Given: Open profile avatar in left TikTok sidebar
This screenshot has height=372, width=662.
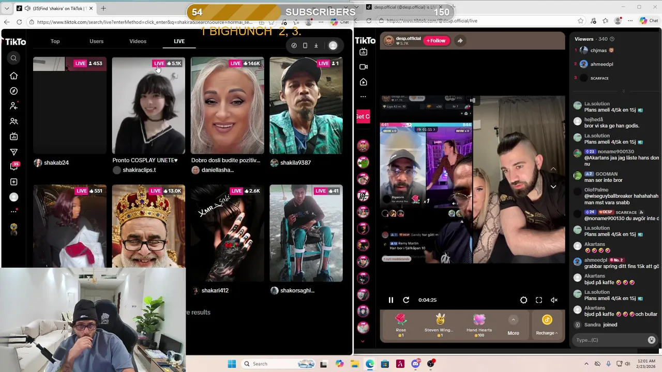Looking at the screenshot, I should point(14,197).
